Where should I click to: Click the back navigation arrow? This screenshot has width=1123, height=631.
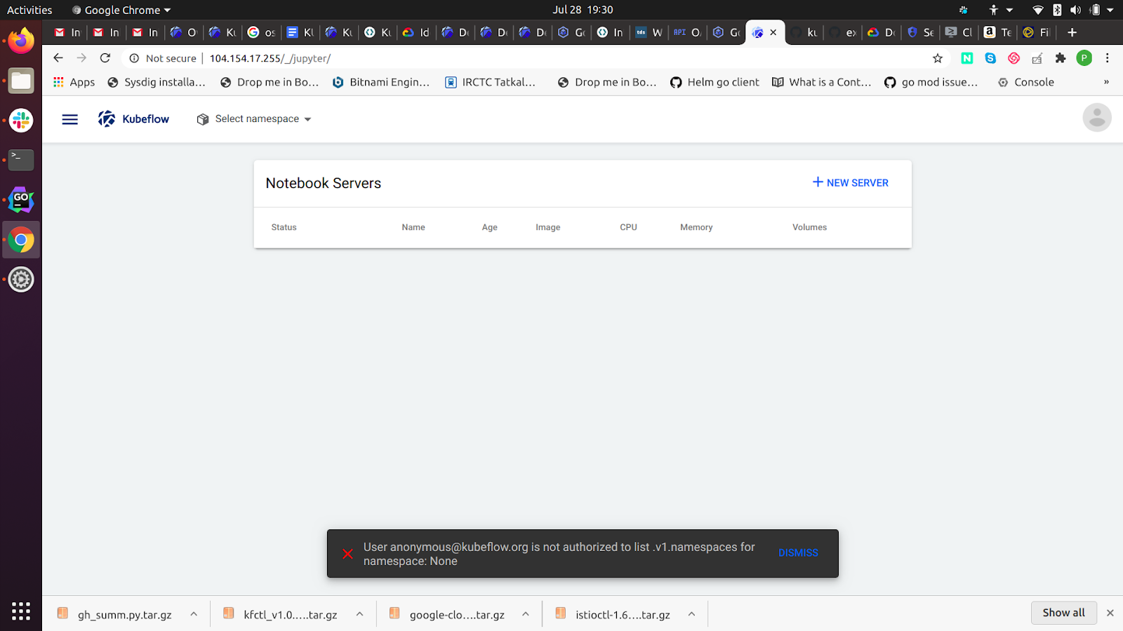pos(58,58)
